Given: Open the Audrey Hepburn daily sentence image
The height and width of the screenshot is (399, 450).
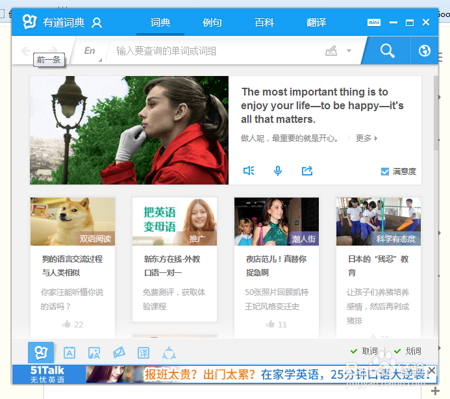Looking at the screenshot, I should click(129, 130).
